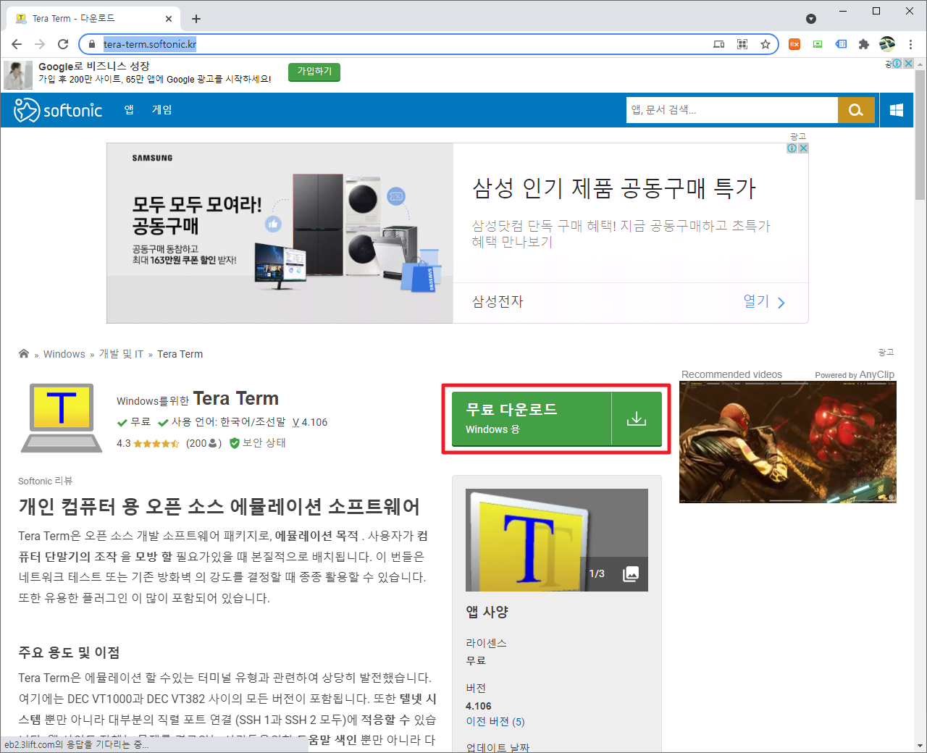Click the Tera Term breadcrumb text

(180, 354)
